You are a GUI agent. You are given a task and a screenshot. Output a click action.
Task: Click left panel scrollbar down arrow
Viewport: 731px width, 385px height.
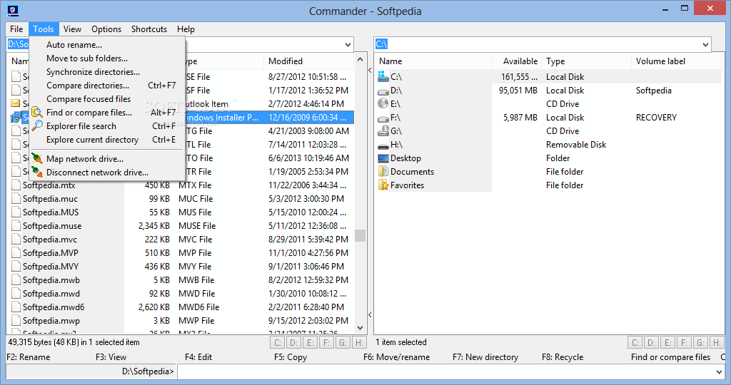360,328
